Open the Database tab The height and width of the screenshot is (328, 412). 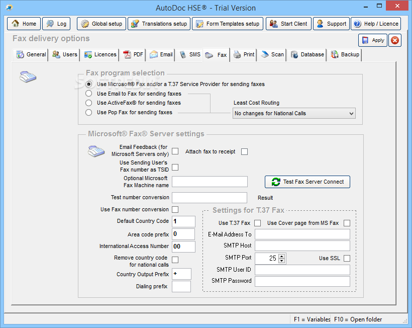pos(307,55)
